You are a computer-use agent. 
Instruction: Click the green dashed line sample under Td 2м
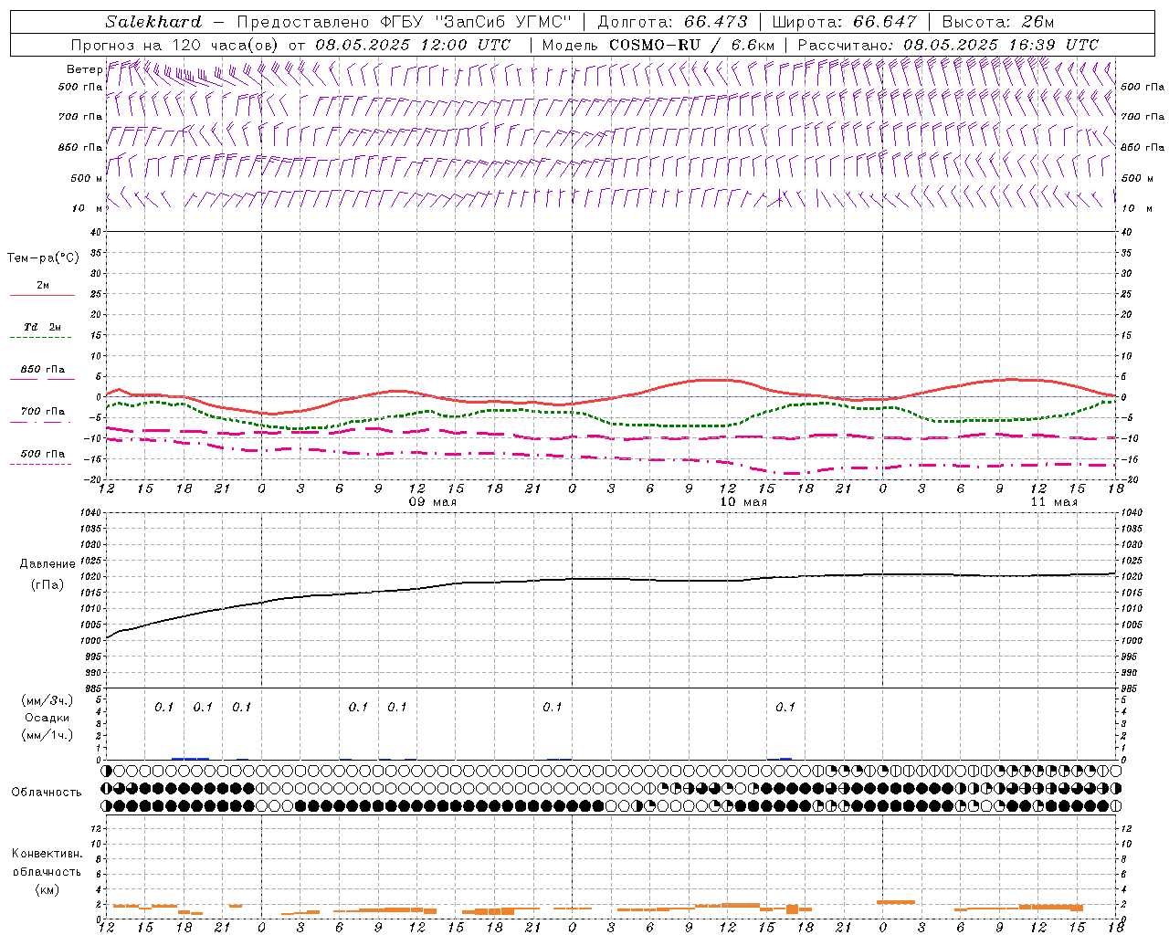[x=40, y=337]
